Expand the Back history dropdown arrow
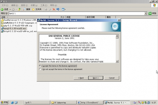 tap(10, 9)
